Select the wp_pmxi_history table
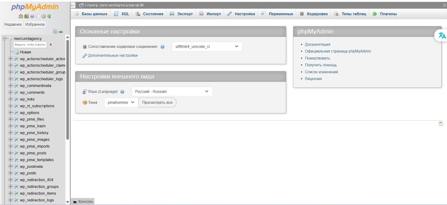The height and width of the screenshot is (205, 447). pos(34,133)
